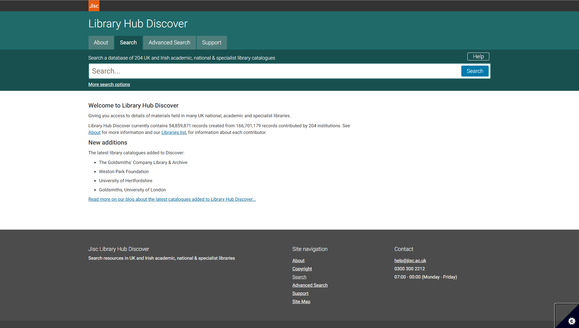The image size is (579, 328).
Task: Select the Support tab
Action: point(211,43)
